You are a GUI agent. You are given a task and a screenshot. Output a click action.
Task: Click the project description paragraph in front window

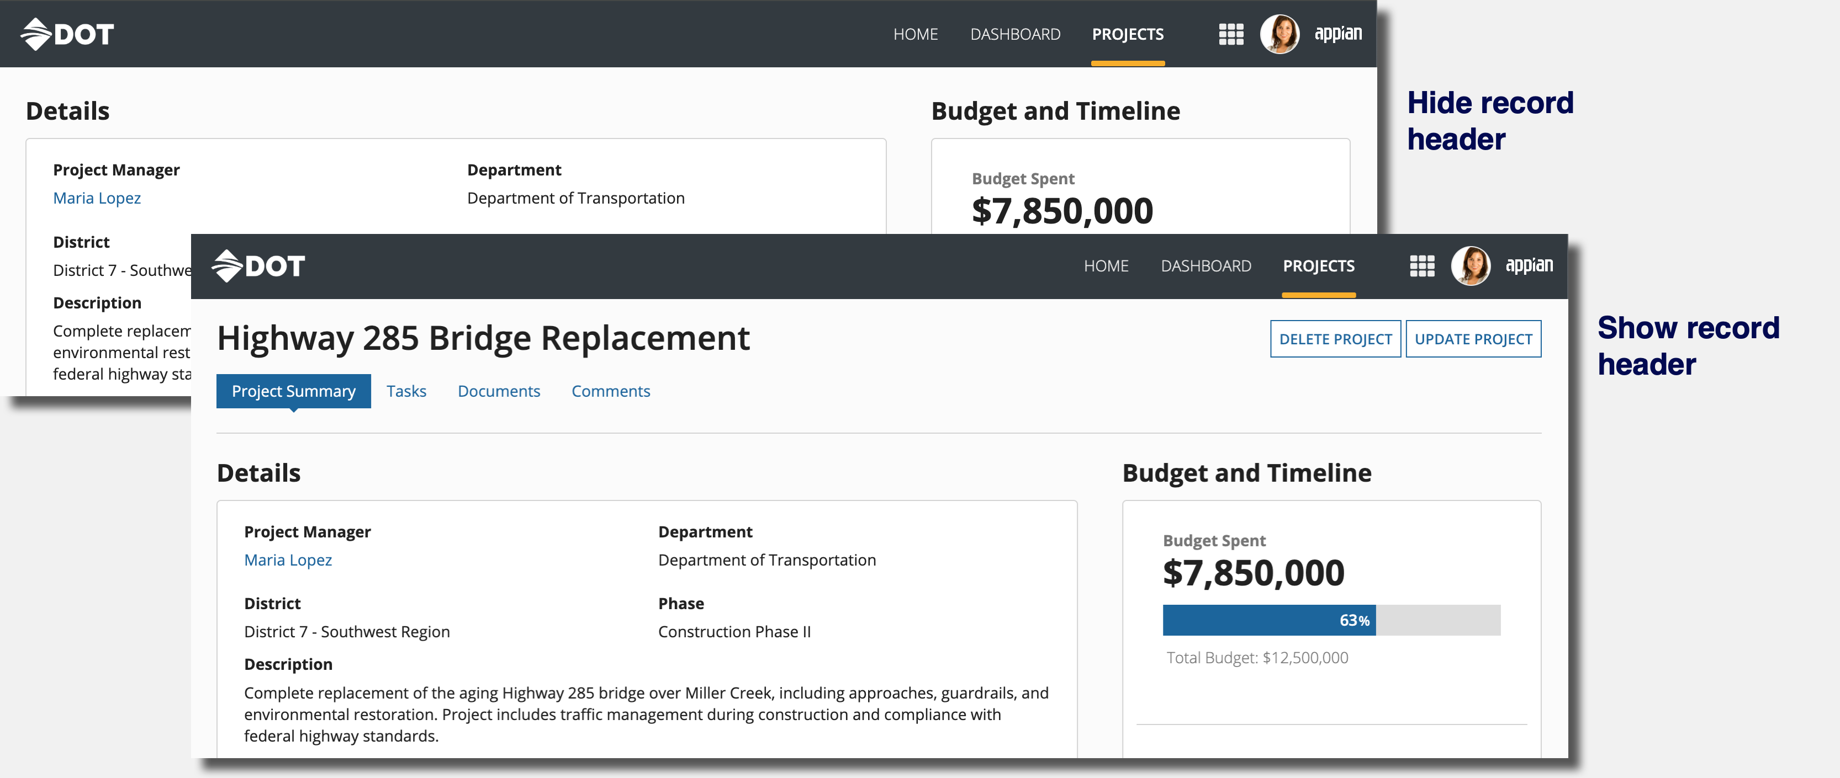(647, 715)
